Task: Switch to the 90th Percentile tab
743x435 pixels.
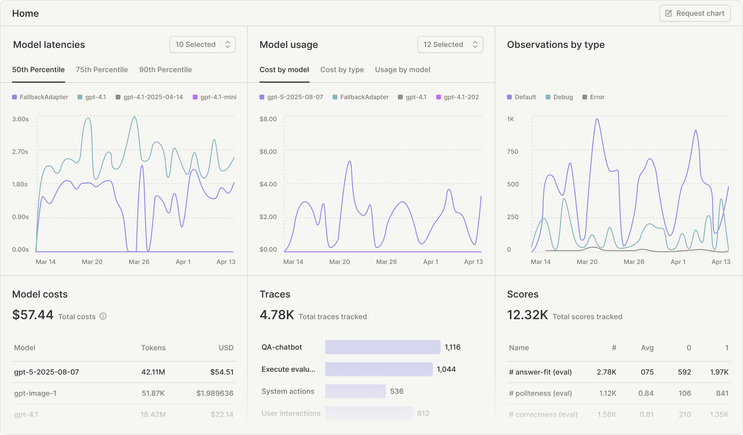Action: 165,70
